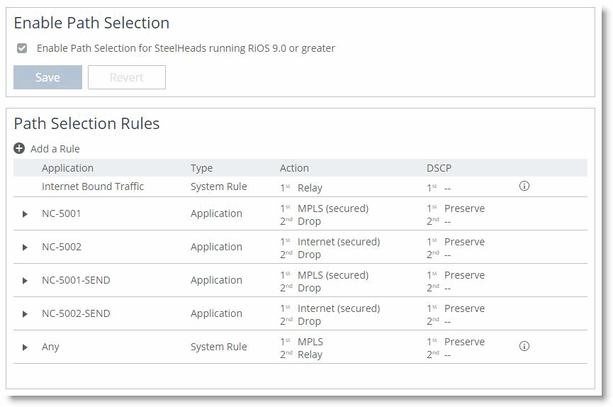Image resolution: width=613 pixels, height=407 pixels.
Task: Click the NC-5001 application name text
Action: (61, 213)
